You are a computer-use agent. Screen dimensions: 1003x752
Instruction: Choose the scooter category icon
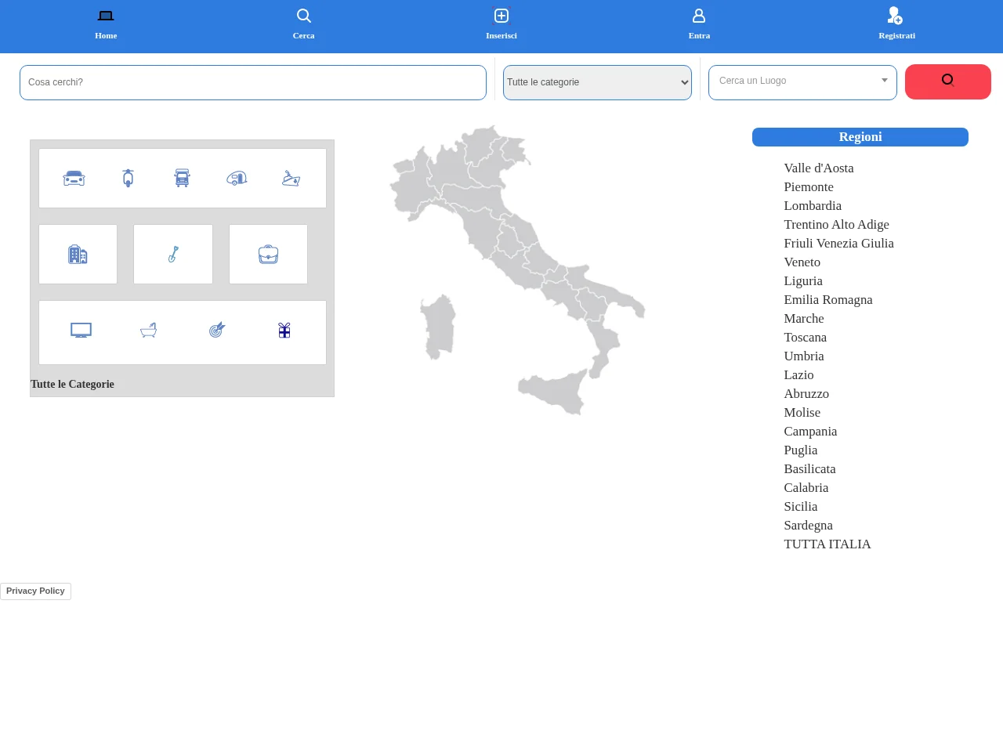click(x=129, y=179)
